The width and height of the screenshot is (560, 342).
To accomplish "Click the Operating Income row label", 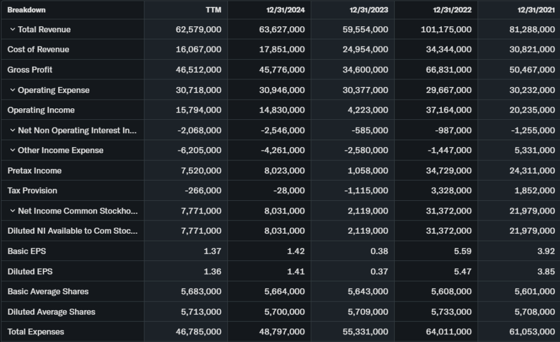I will click(41, 110).
